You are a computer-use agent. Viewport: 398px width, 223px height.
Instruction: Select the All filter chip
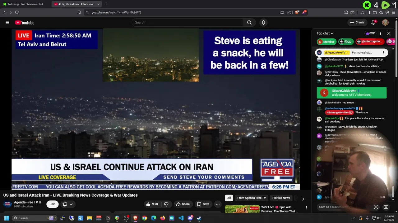(229, 198)
